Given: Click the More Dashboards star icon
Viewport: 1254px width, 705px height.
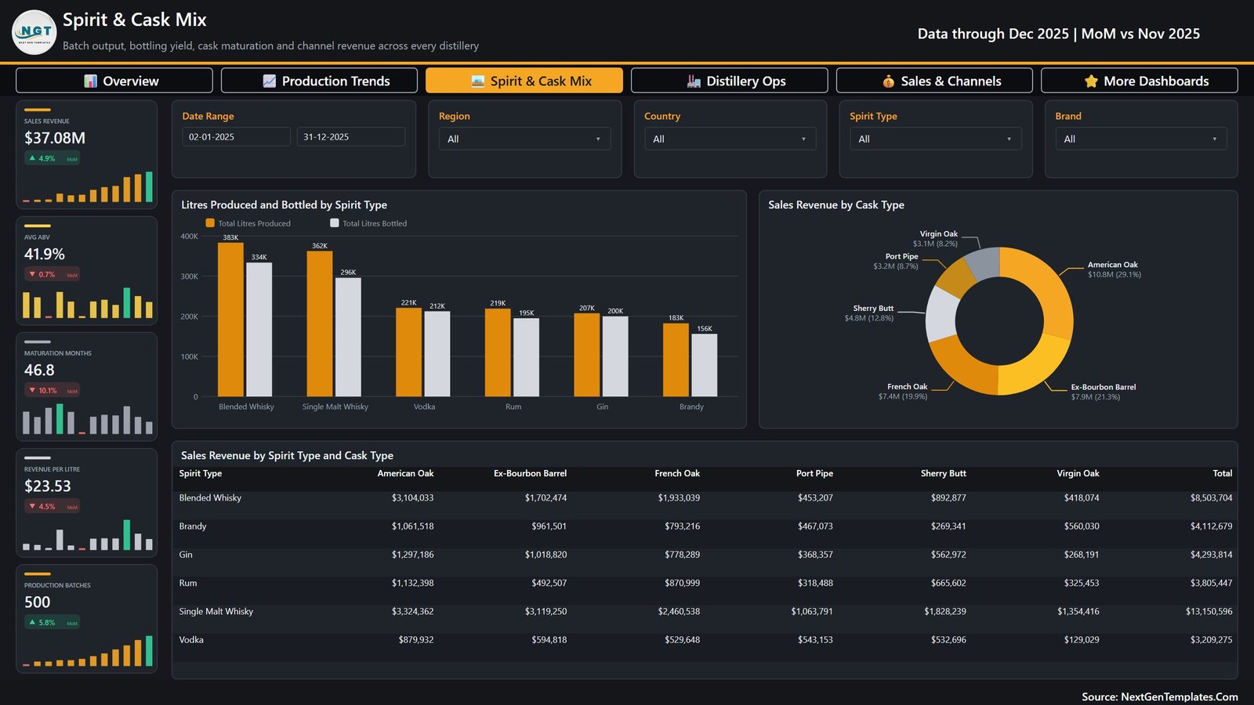Looking at the screenshot, I should [1091, 81].
